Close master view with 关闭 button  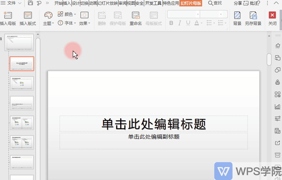(x=272, y=18)
